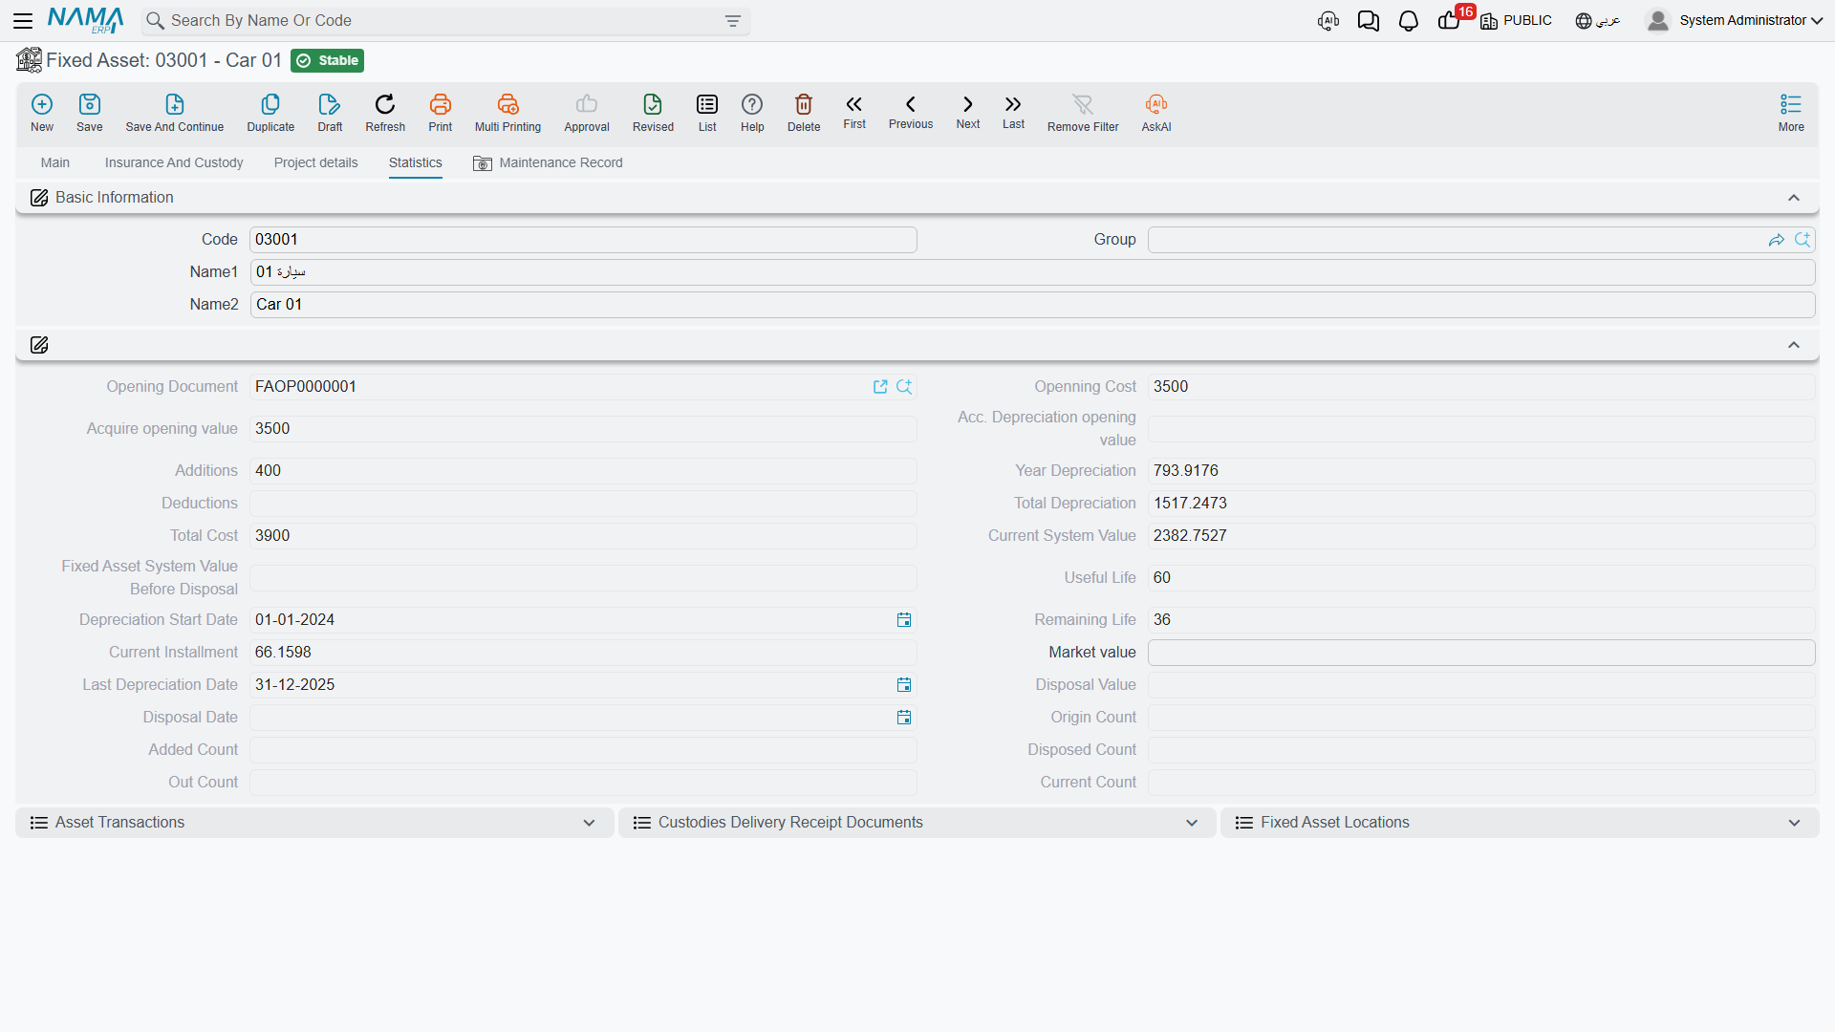Viewport: 1835px width, 1032px height.
Task: Click the Useful Life field showing 60
Action: tap(1481, 578)
